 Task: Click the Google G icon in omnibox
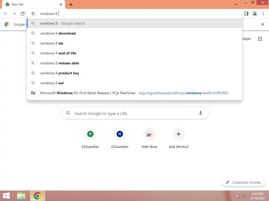coord(33,14)
